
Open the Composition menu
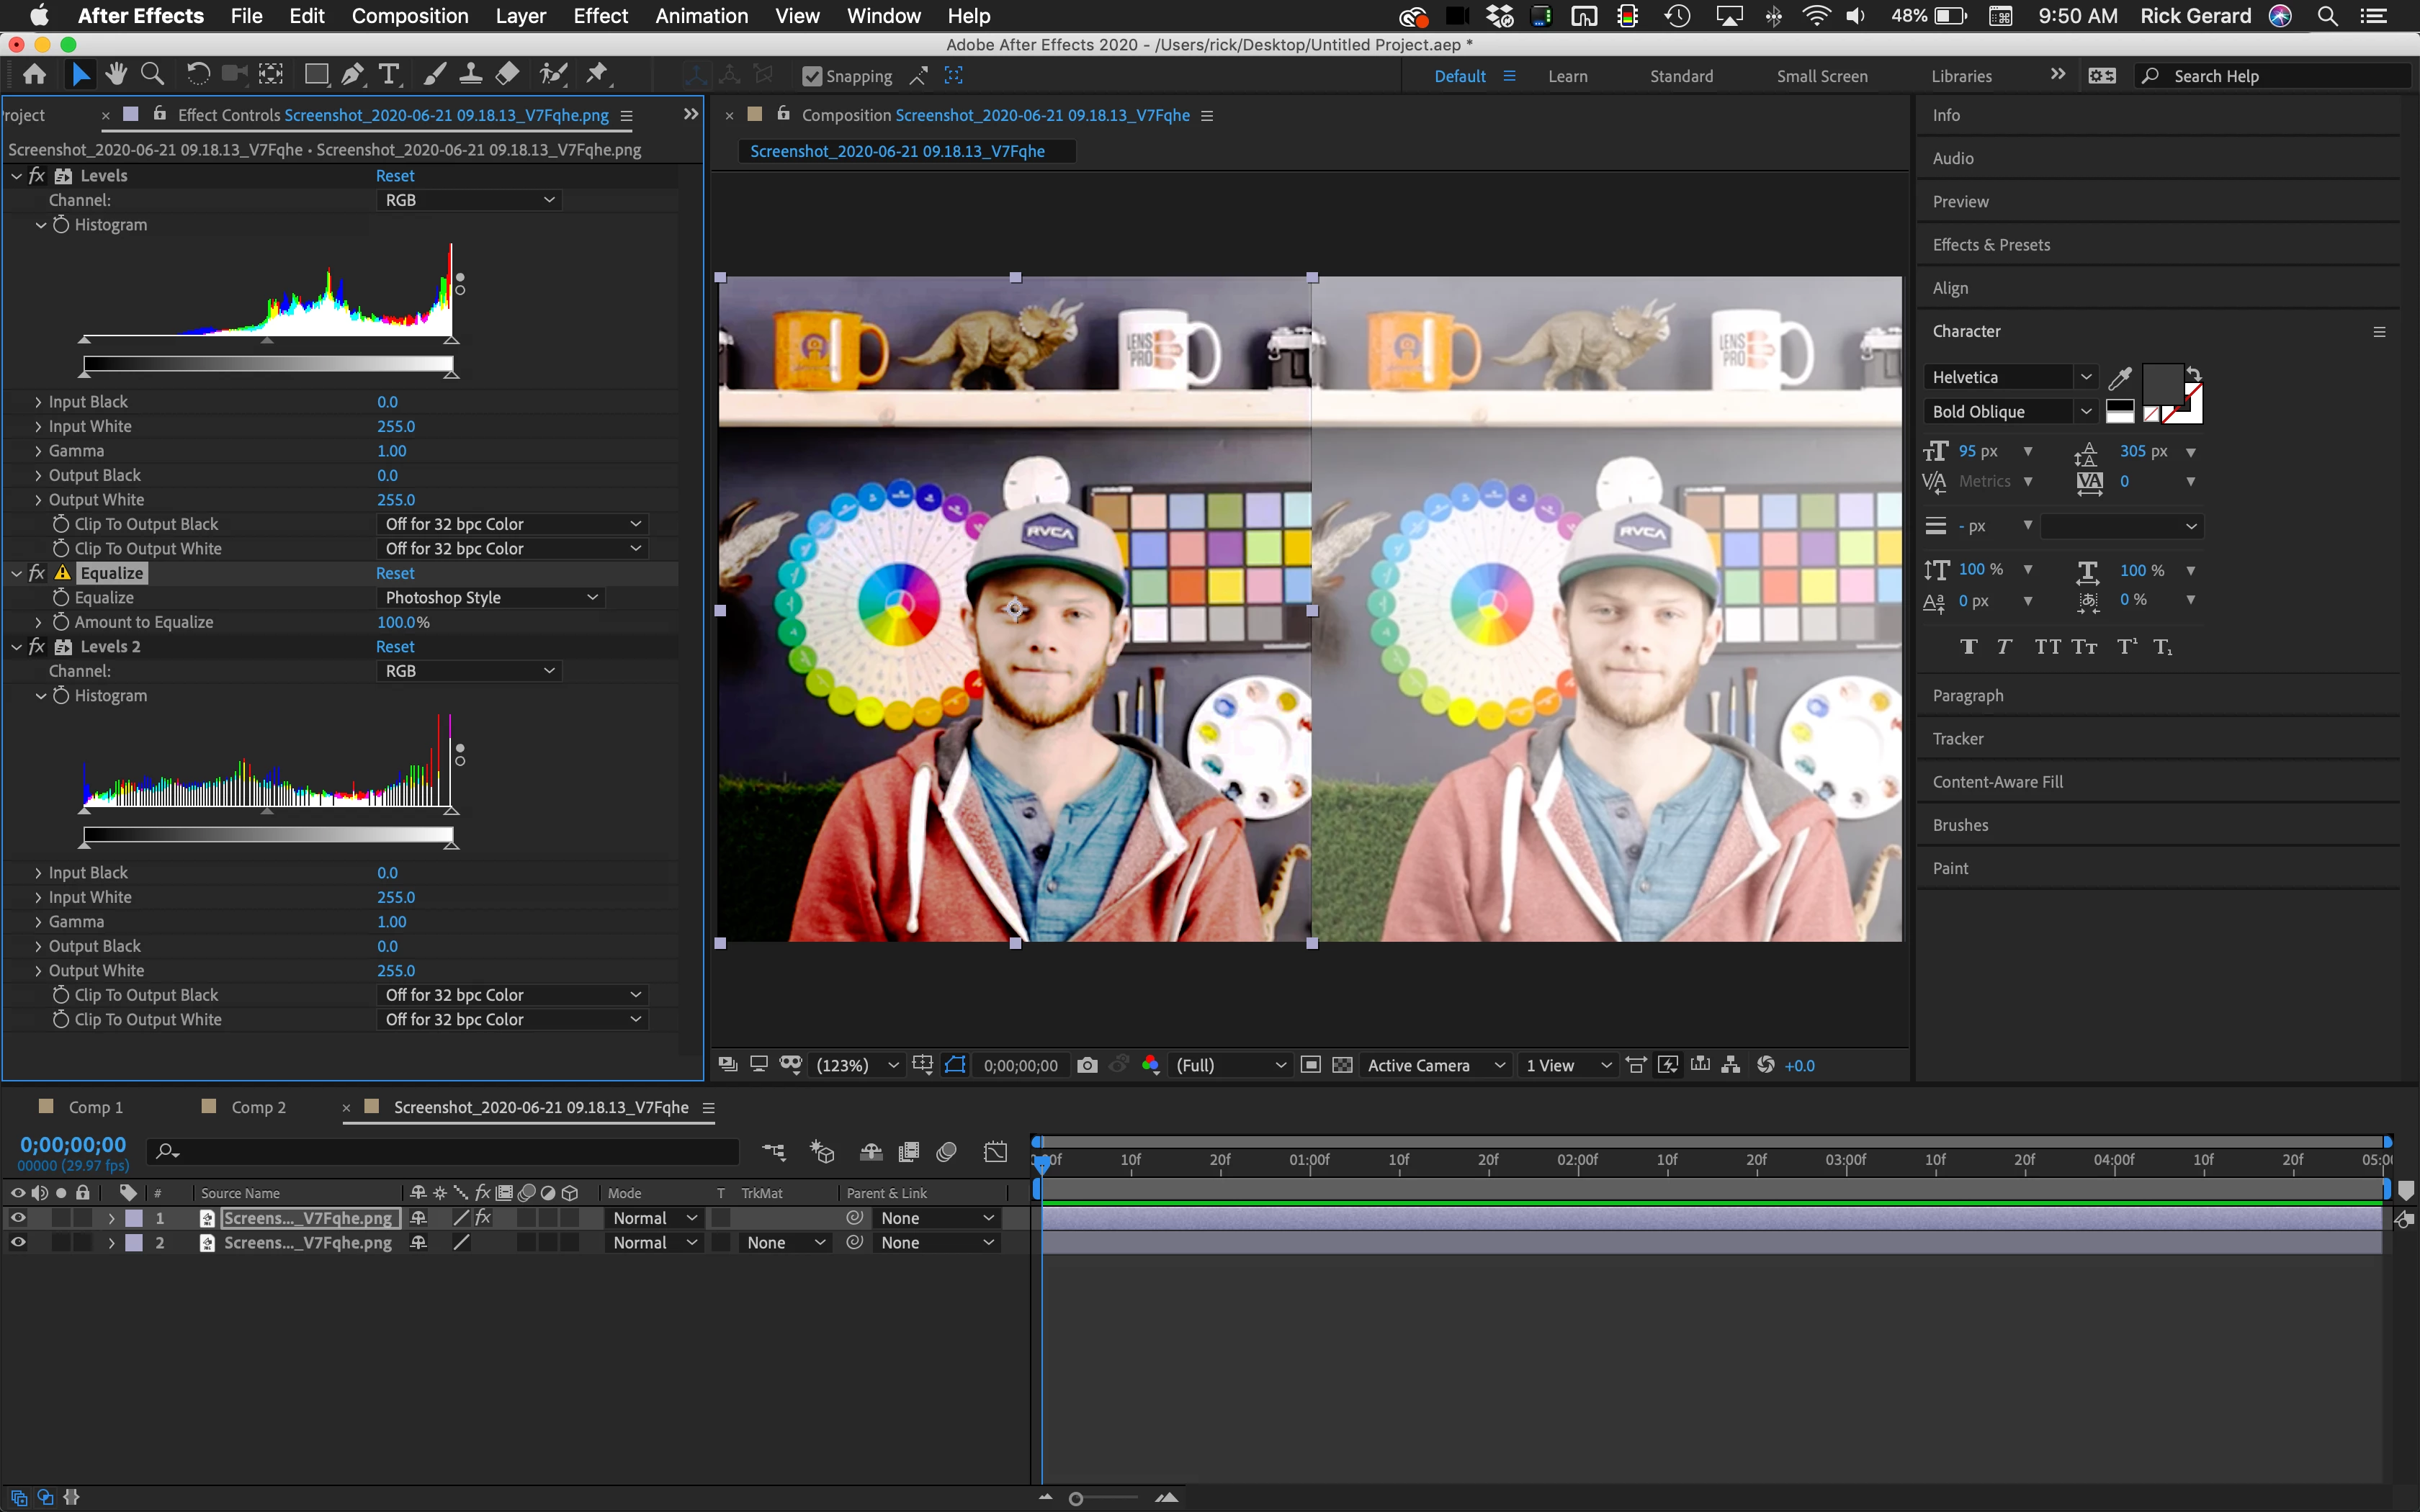(409, 16)
